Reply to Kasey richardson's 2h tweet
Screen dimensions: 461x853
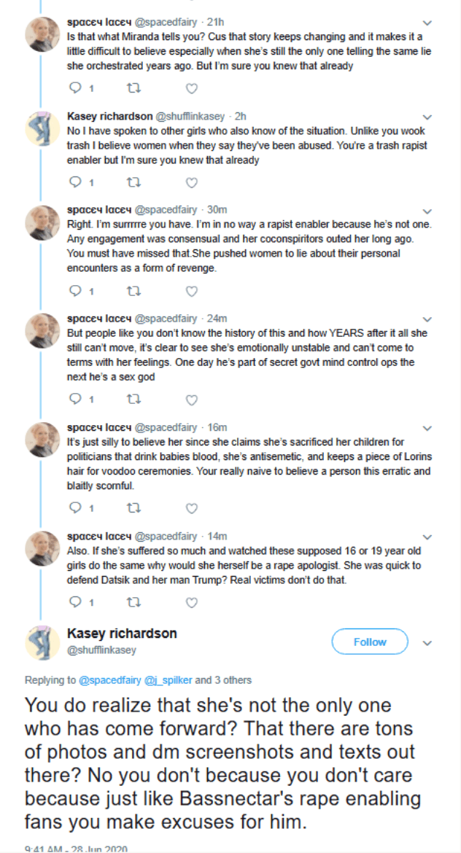click(x=75, y=182)
